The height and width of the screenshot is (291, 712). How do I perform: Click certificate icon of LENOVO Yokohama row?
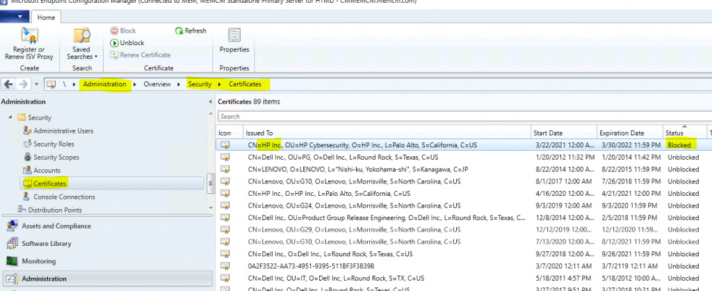point(225,169)
